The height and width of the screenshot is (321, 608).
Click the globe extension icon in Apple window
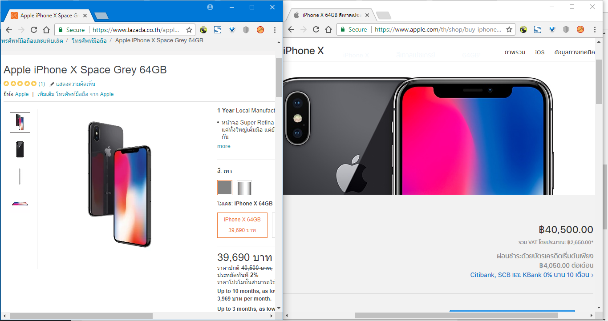(523, 29)
